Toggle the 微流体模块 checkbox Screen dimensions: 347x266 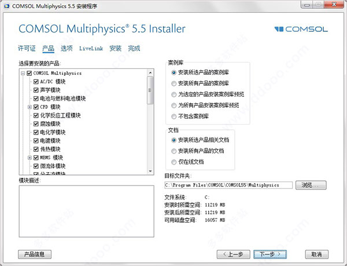click(36, 166)
